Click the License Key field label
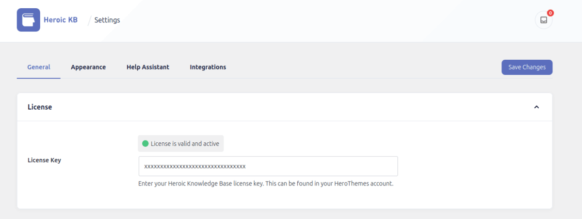 click(44, 160)
